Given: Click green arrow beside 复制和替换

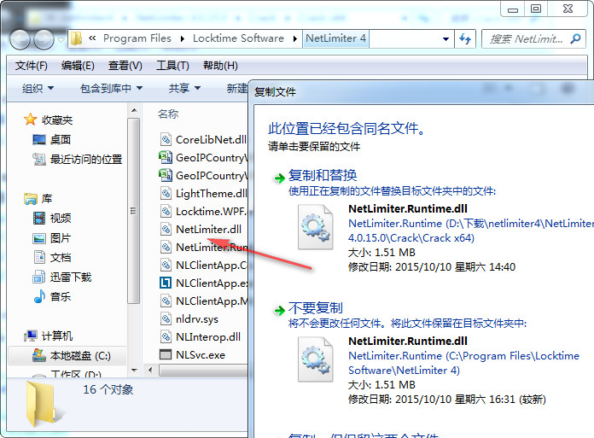Looking at the screenshot, I should [280, 178].
